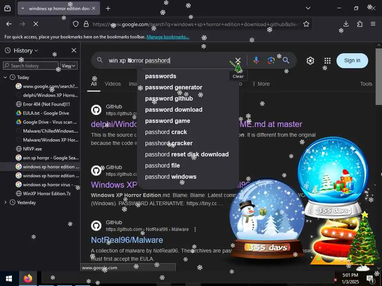Switch to the Videos tab
382x286 pixels.
click(x=113, y=84)
